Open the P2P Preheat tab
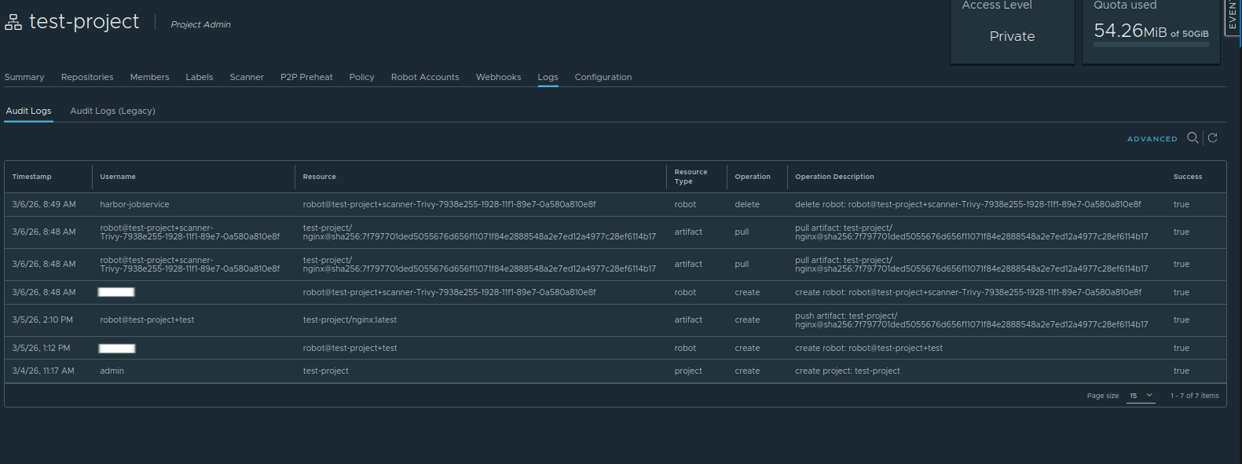Screen dimensions: 1242x464 306,77
